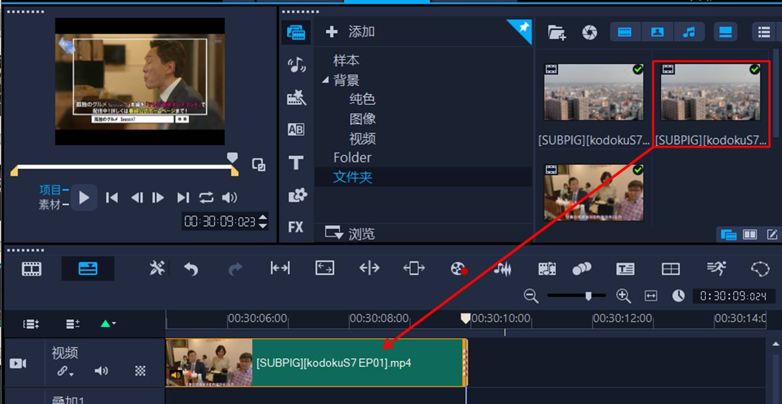Click the Slide tool icon
Viewport: 782px width, 404px height.
(x=414, y=268)
